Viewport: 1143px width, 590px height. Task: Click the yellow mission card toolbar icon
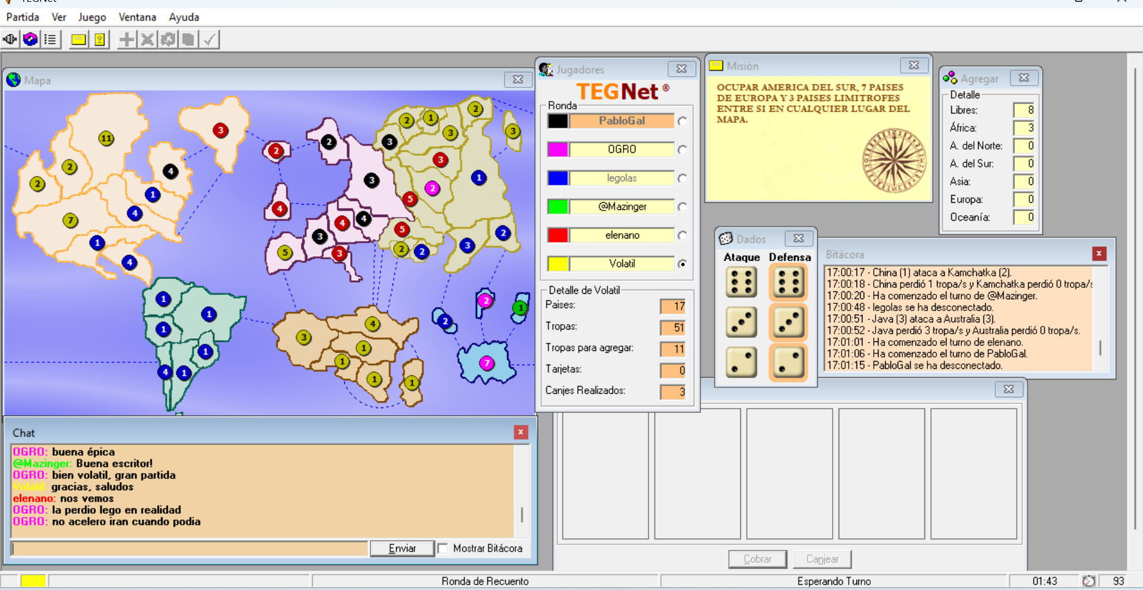79,40
